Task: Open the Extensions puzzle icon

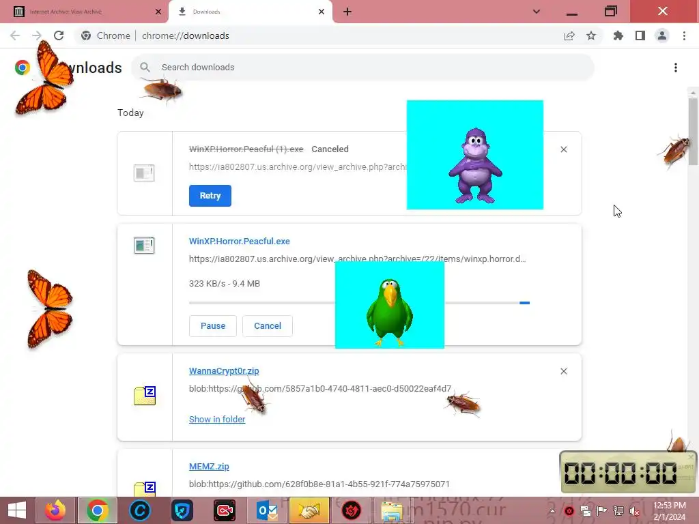Action: (618, 35)
